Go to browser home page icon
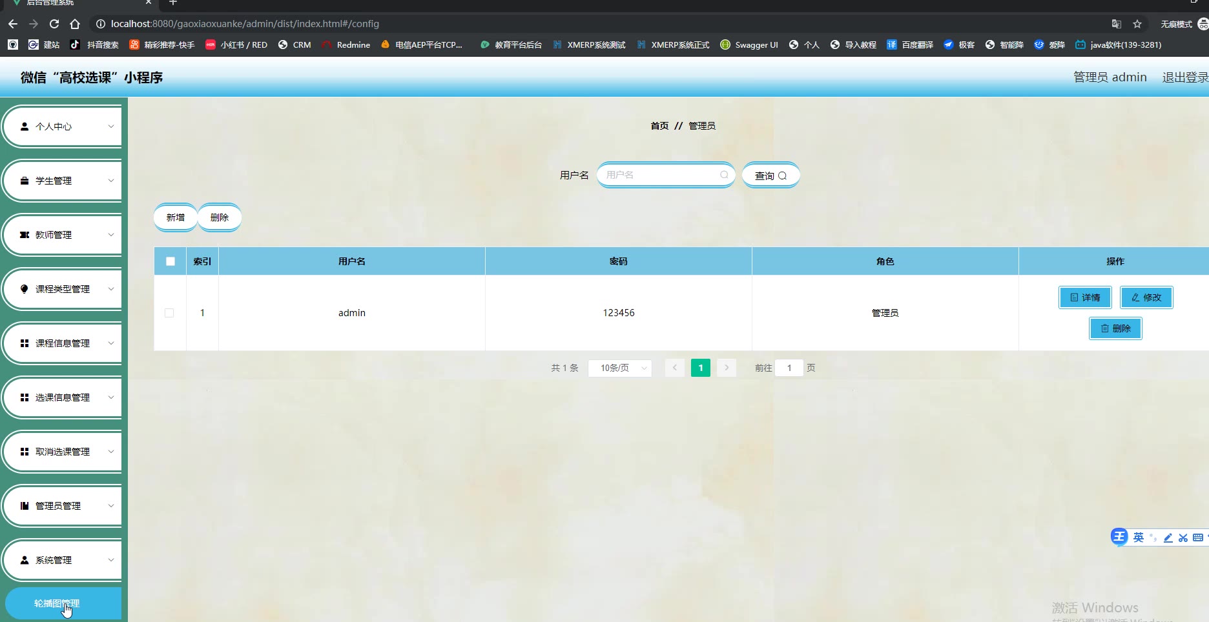This screenshot has width=1209, height=622. pyautogui.click(x=75, y=24)
